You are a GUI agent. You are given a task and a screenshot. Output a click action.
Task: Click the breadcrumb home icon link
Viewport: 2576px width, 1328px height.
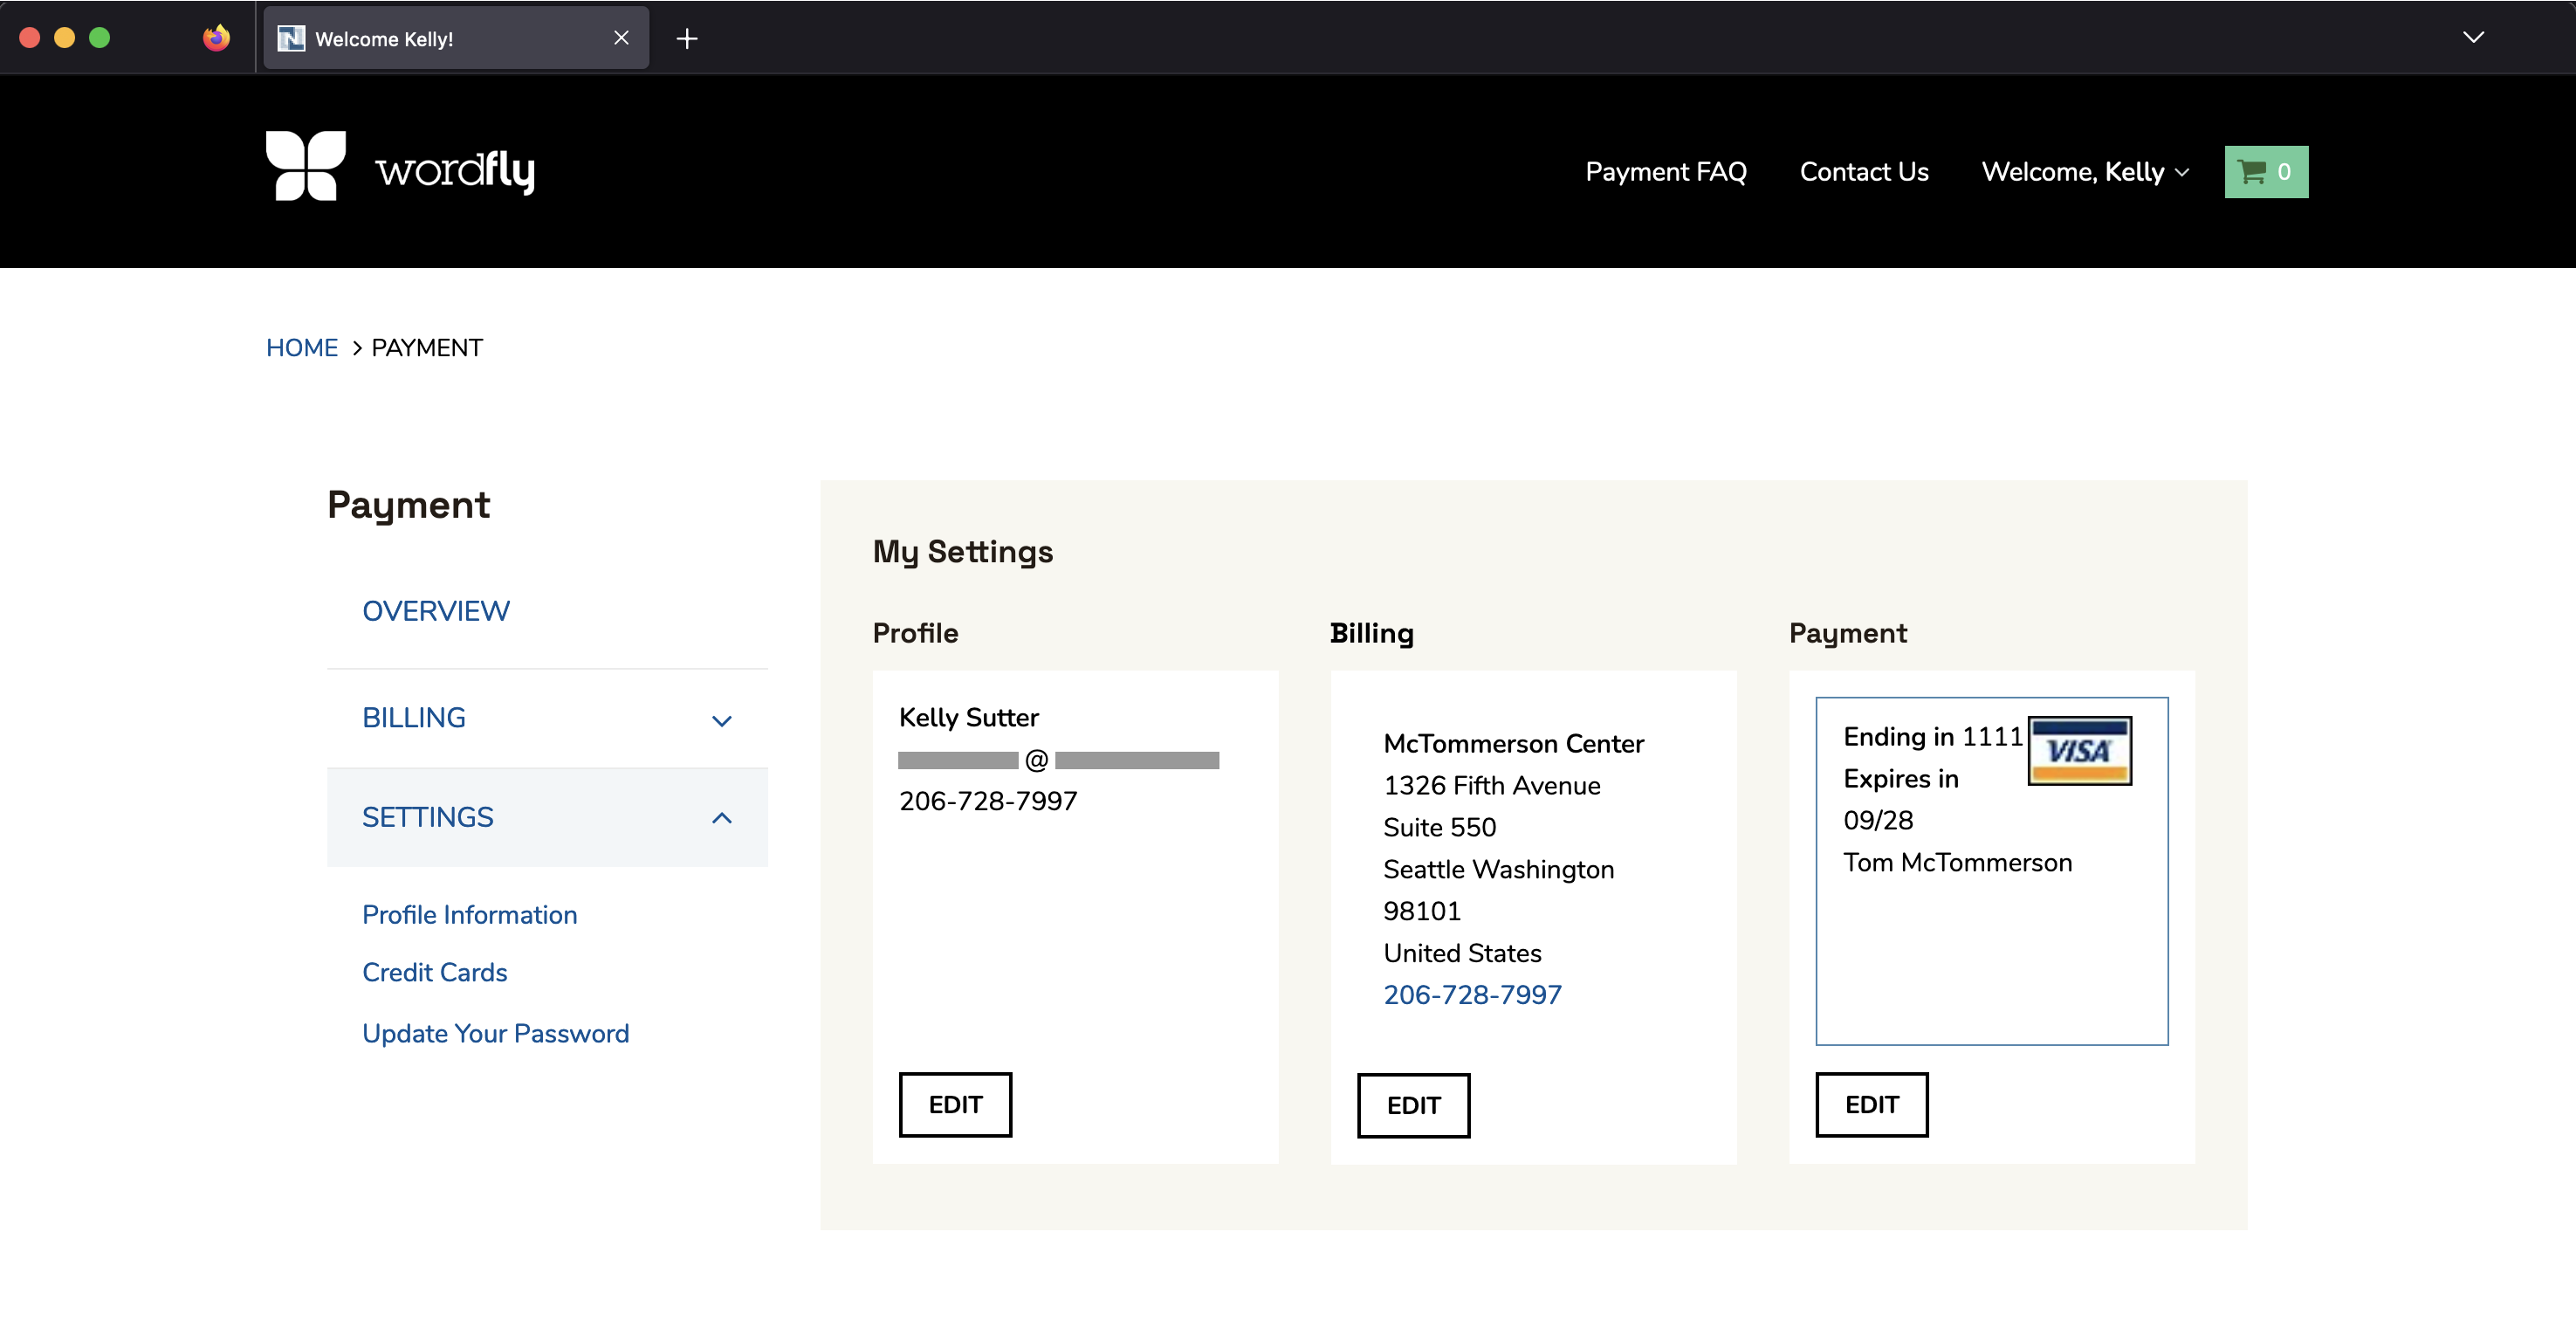click(299, 347)
